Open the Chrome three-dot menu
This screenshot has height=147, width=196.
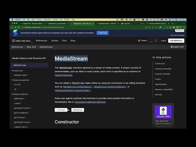[184, 27]
